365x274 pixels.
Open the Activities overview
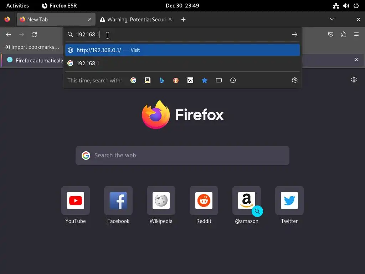coord(17,6)
